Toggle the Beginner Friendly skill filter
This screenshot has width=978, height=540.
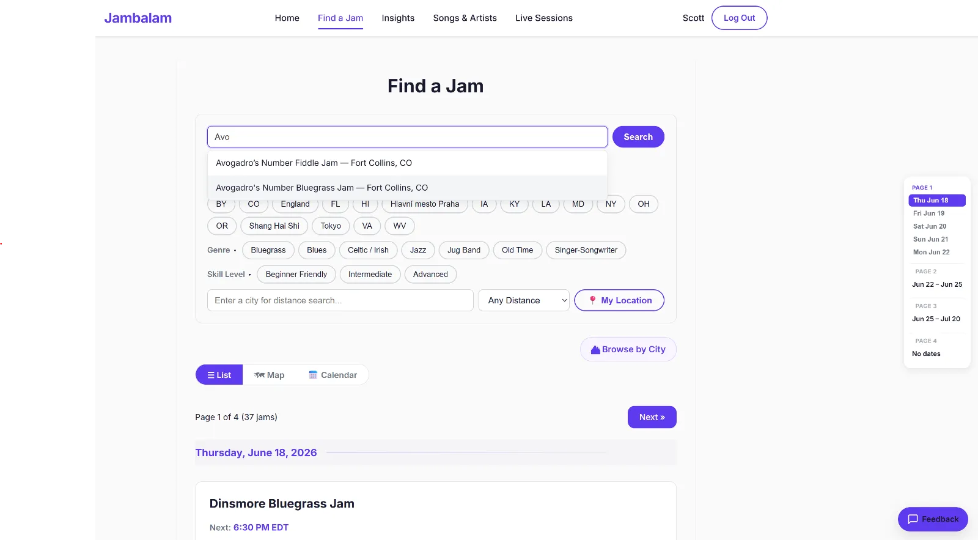pos(296,275)
